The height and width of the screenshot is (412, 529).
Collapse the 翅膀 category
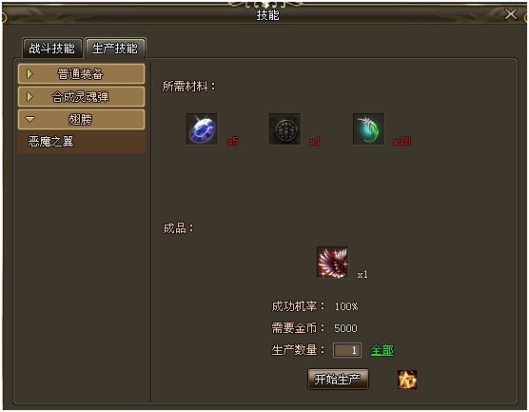(81, 120)
